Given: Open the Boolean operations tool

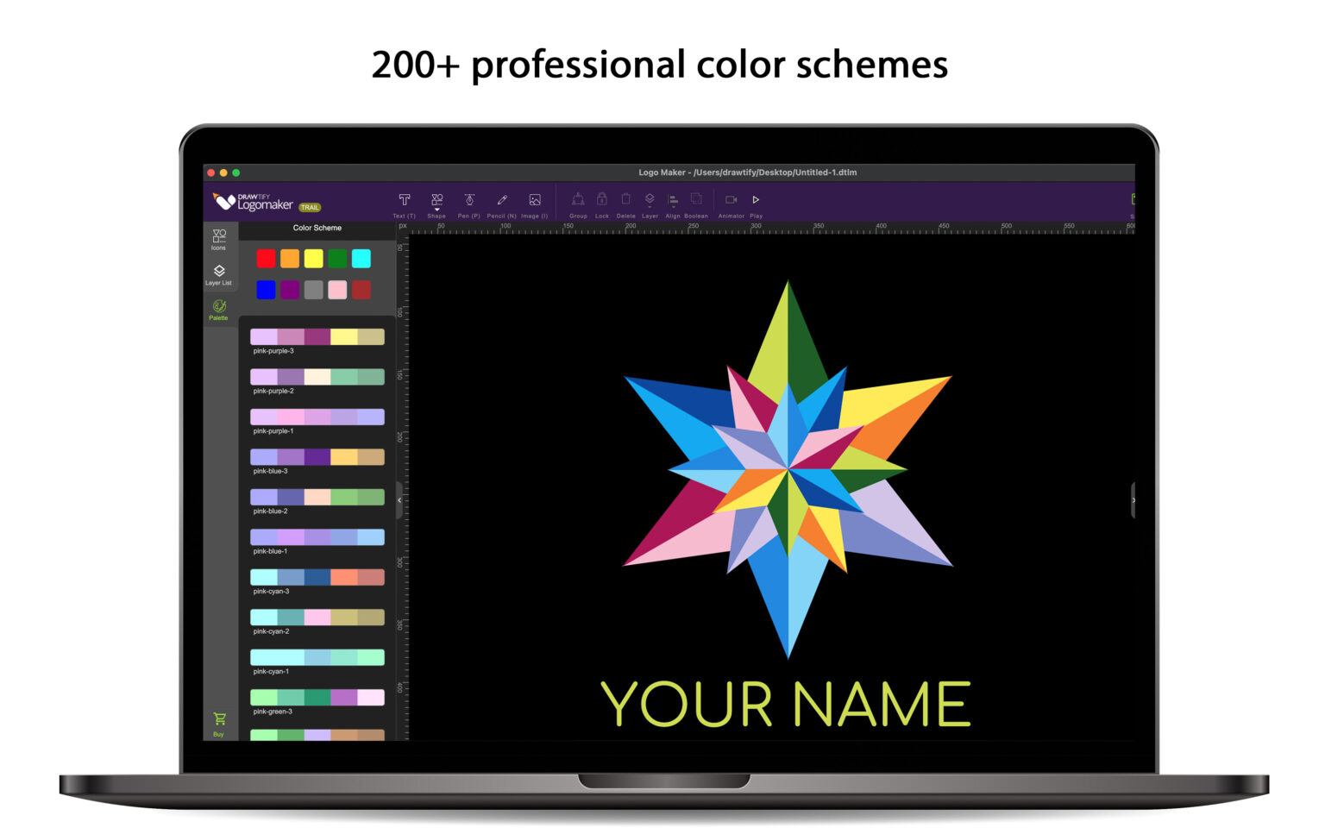Looking at the screenshot, I should click(x=695, y=200).
